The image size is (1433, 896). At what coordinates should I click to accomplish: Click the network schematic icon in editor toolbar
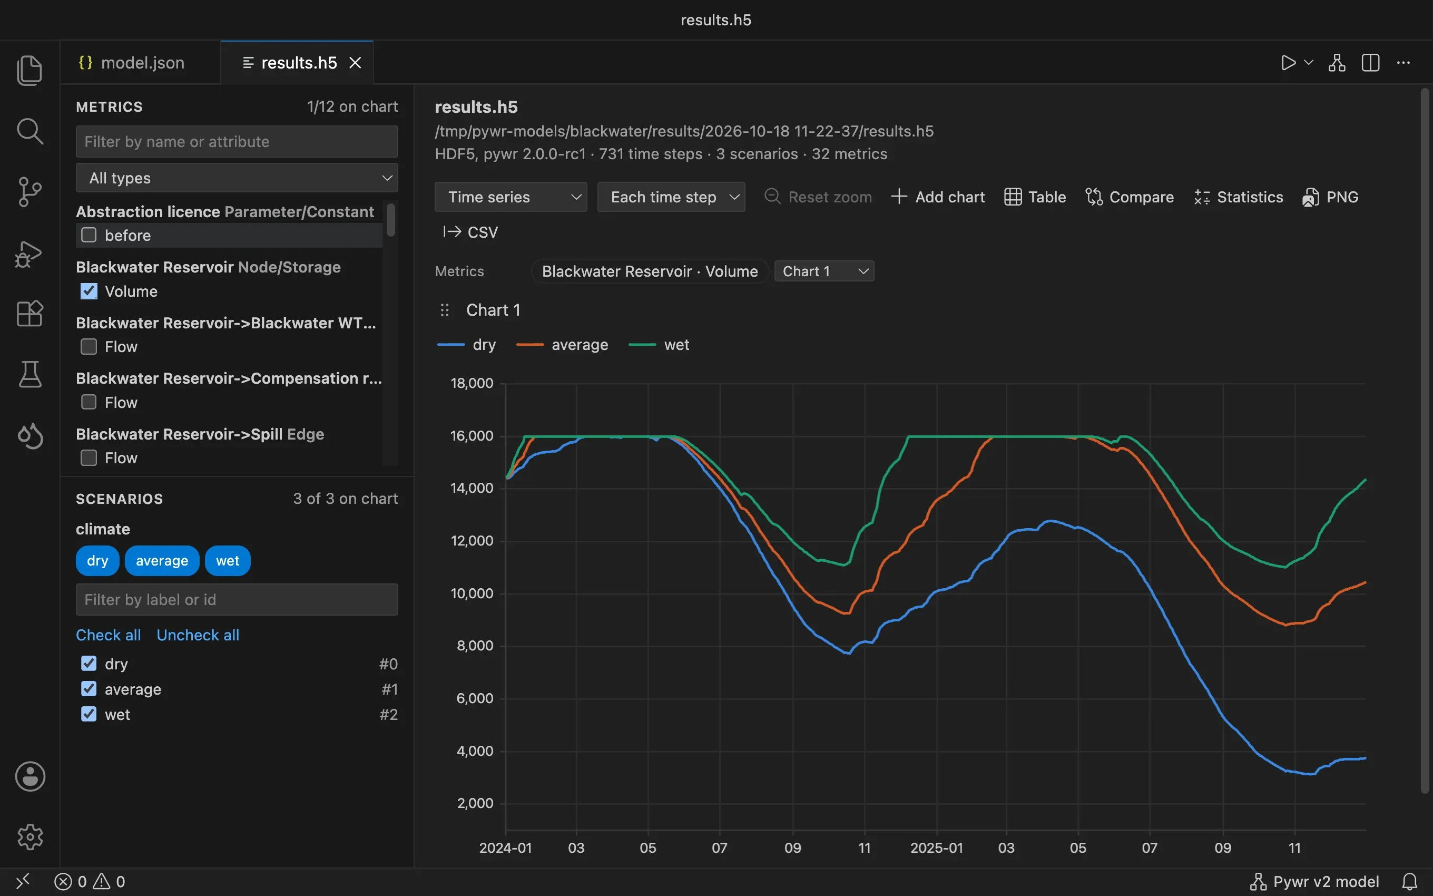pyautogui.click(x=1337, y=63)
